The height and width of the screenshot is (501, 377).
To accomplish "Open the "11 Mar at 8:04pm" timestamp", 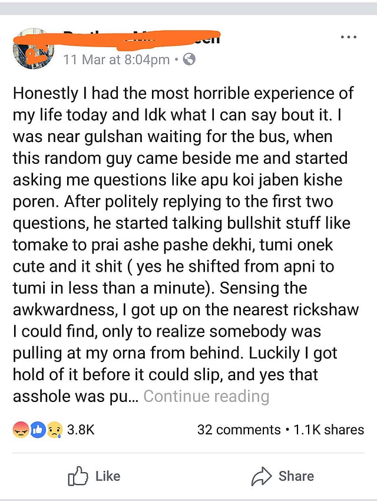I will point(117,60).
